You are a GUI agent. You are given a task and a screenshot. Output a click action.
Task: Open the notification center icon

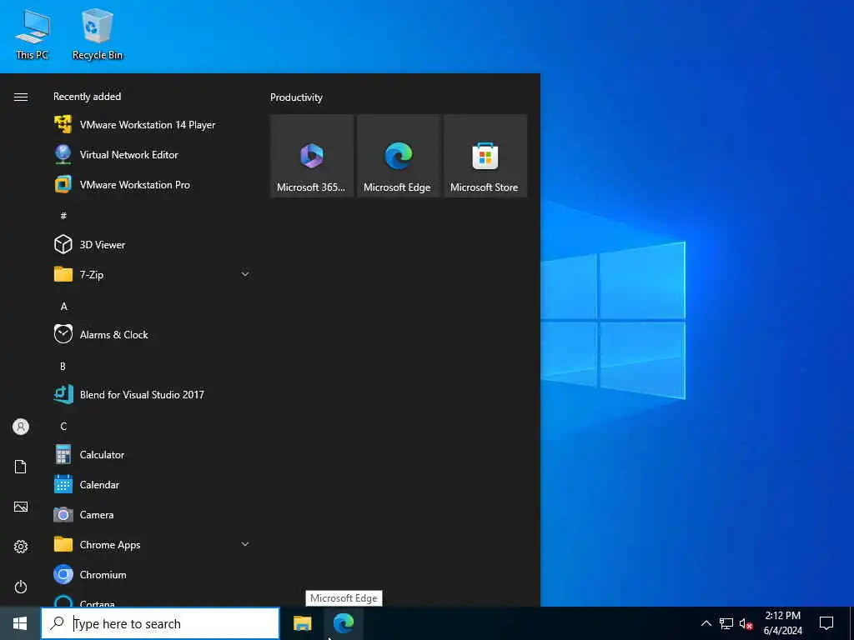pos(826,623)
